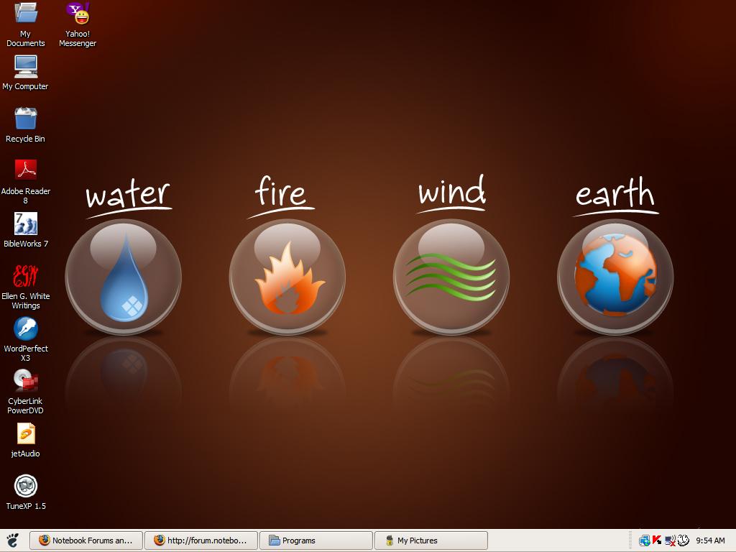Viewport: 736px width, 552px height.
Task: Click the disconnected wireless network tray icon
Action: [x=670, y=540]
